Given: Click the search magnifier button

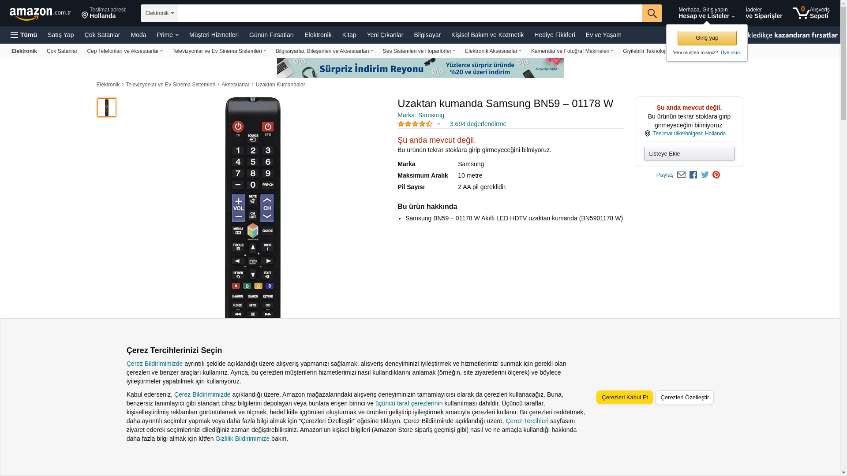Looking at the screenshot, I should [x=652, y=13].
